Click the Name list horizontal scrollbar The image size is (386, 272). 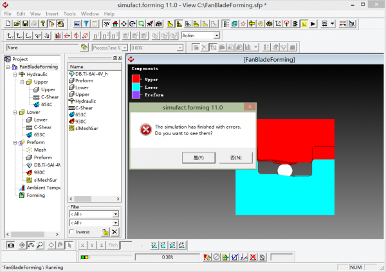pyautogui.click(x=95, y=199)
